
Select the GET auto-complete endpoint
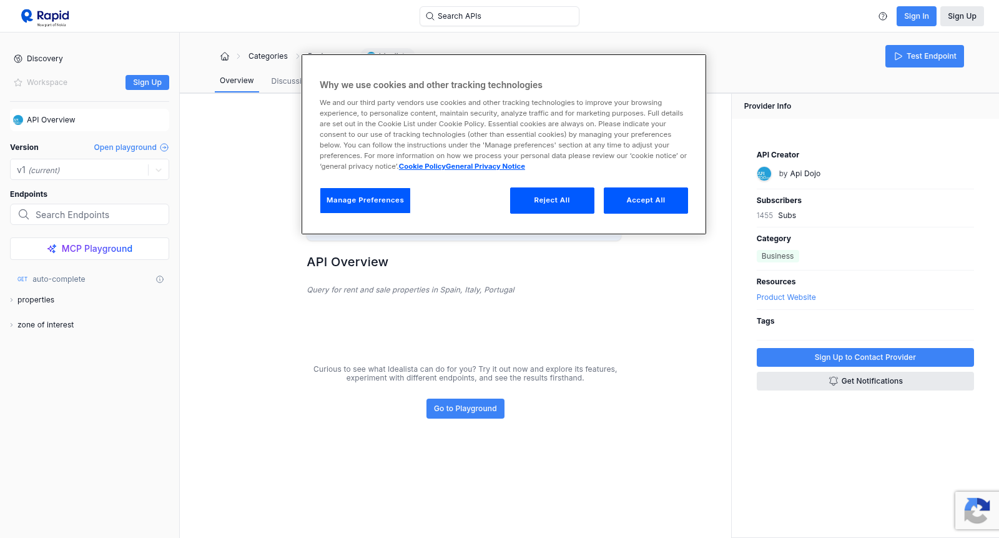(x=89, y=279)
